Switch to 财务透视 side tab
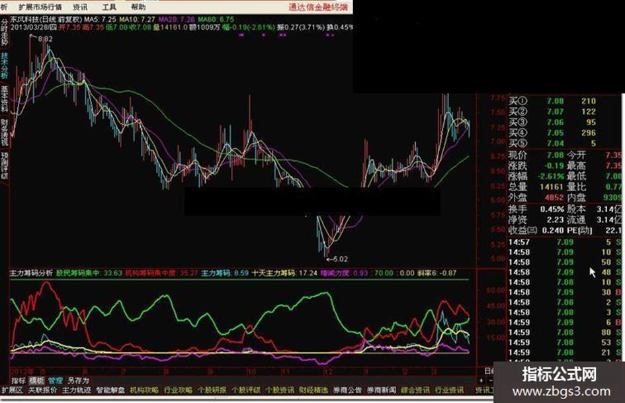The width and height of the screenshot is (625, 403). tap(4, 132)
